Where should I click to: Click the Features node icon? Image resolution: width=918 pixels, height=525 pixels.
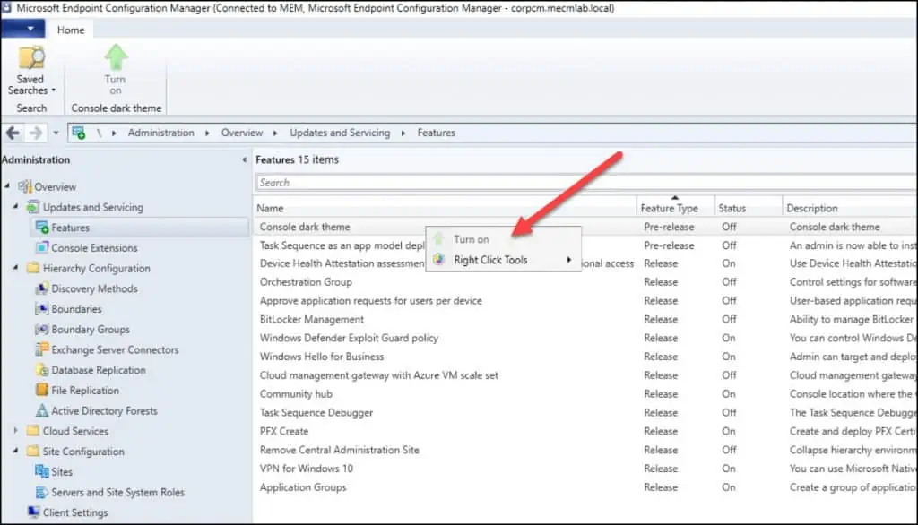42,227
